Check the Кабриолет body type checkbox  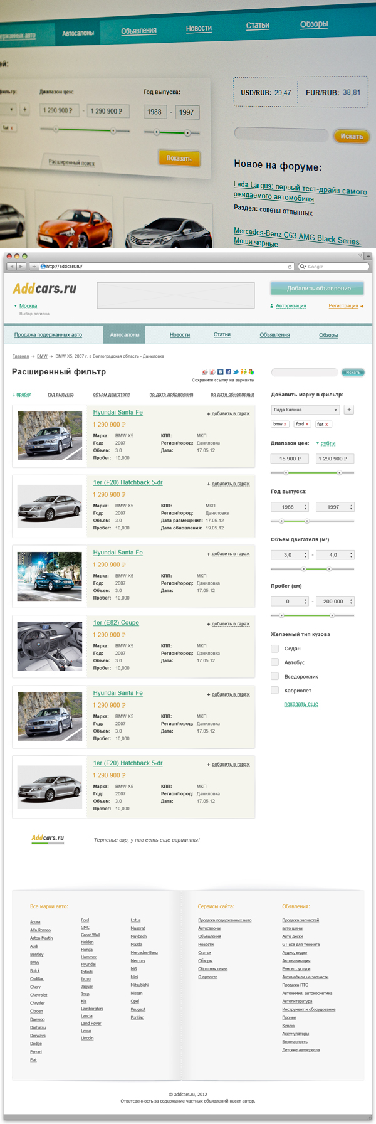[x=274, y=690]
